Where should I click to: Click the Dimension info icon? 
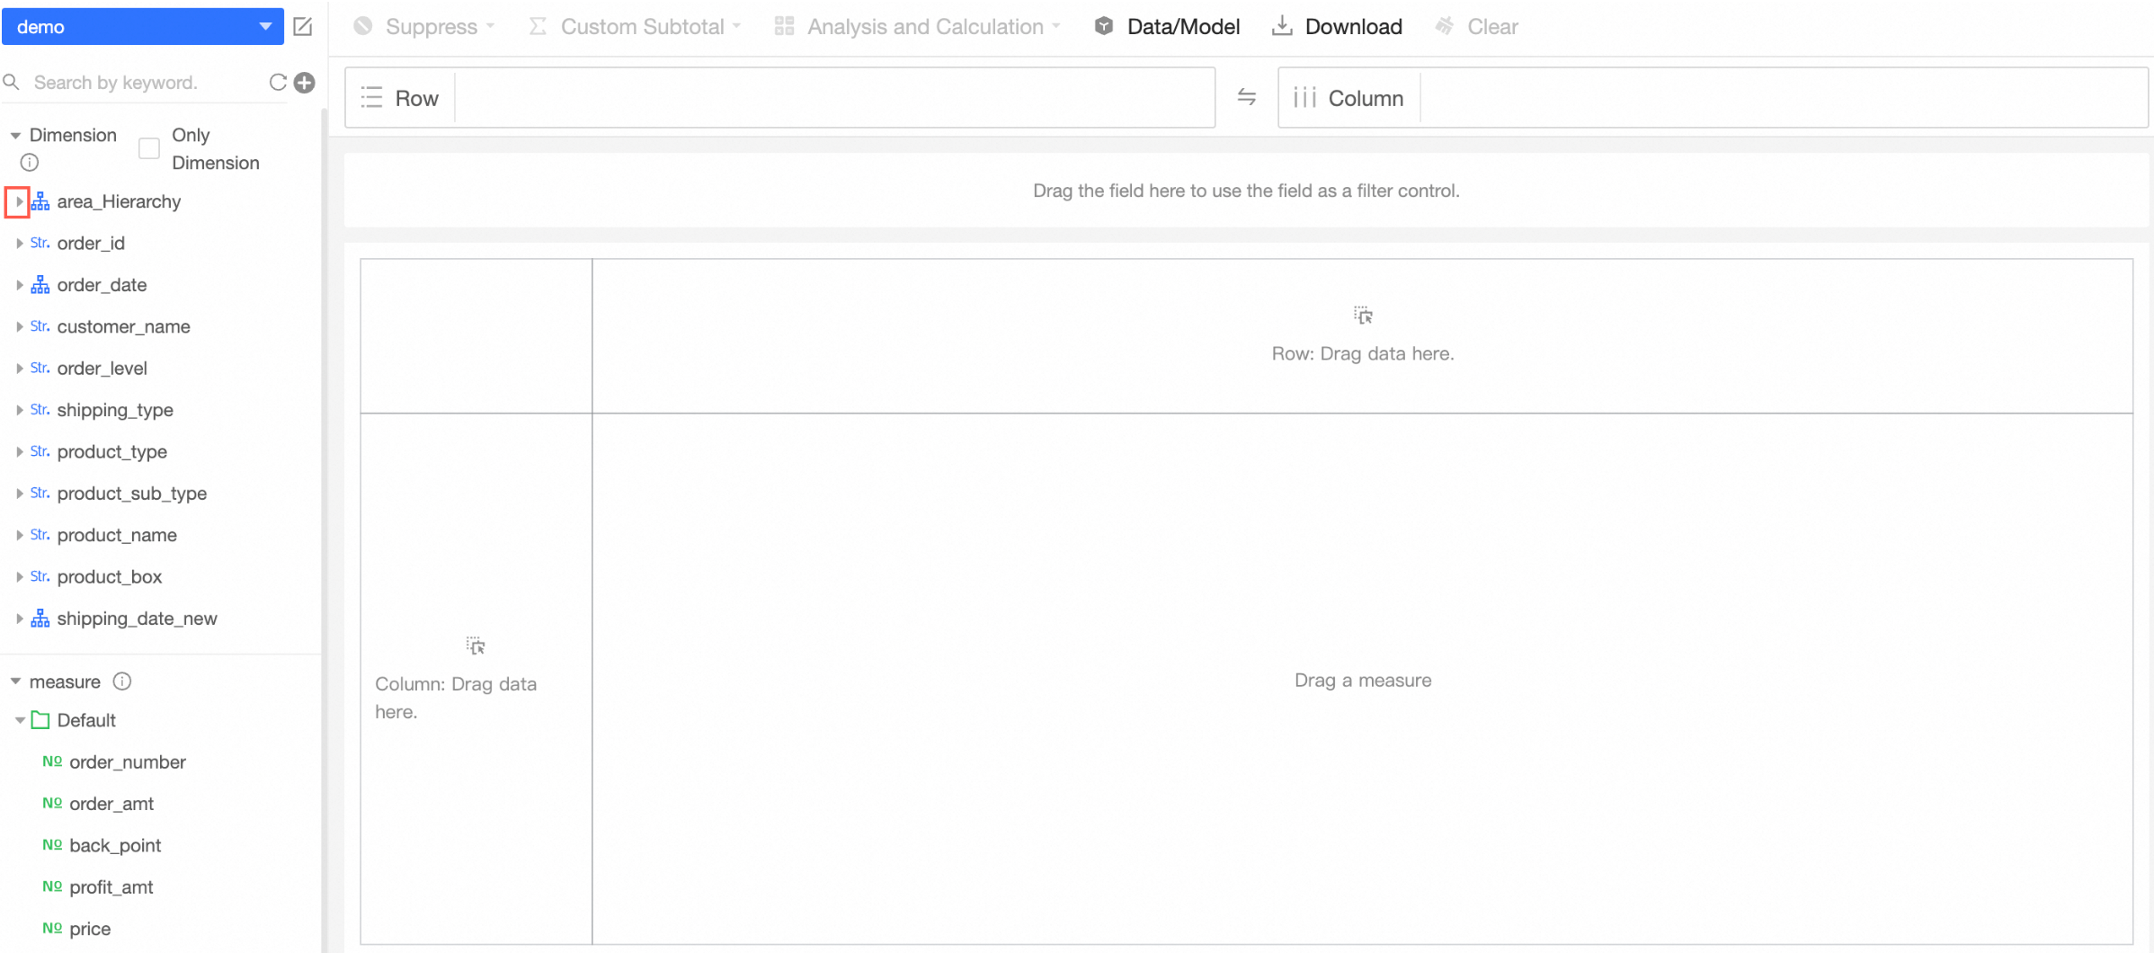point(30,163)
